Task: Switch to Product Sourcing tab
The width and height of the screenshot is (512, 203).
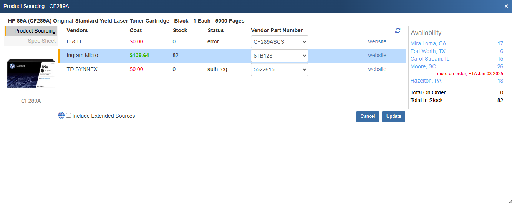Action: pos(31,31)
